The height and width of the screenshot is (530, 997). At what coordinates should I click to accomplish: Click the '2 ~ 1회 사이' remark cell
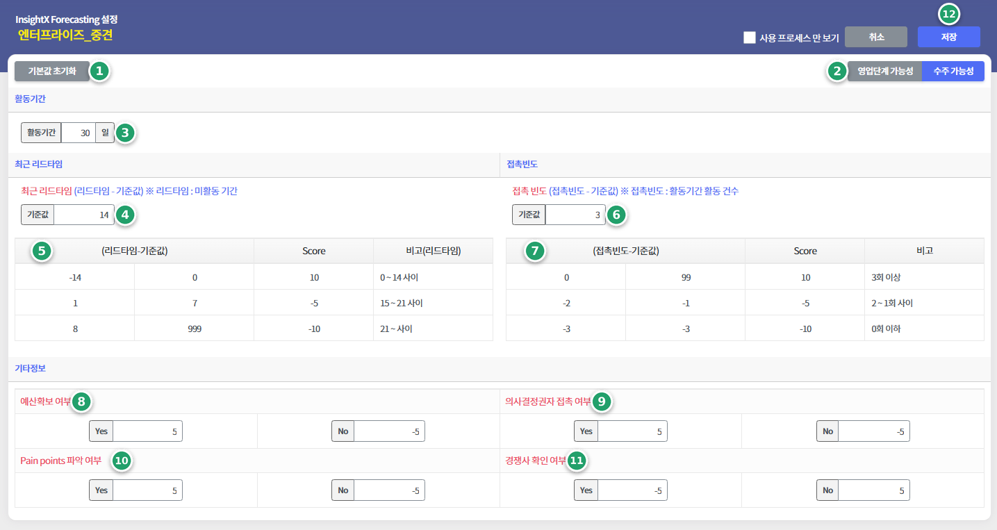(x=924, y=303)
